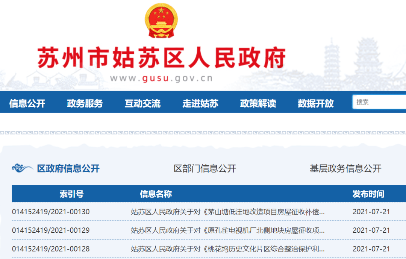Click the 2021-07-21 date in row 00129
This screenshot has width=406, height=259.
point(371,230)
